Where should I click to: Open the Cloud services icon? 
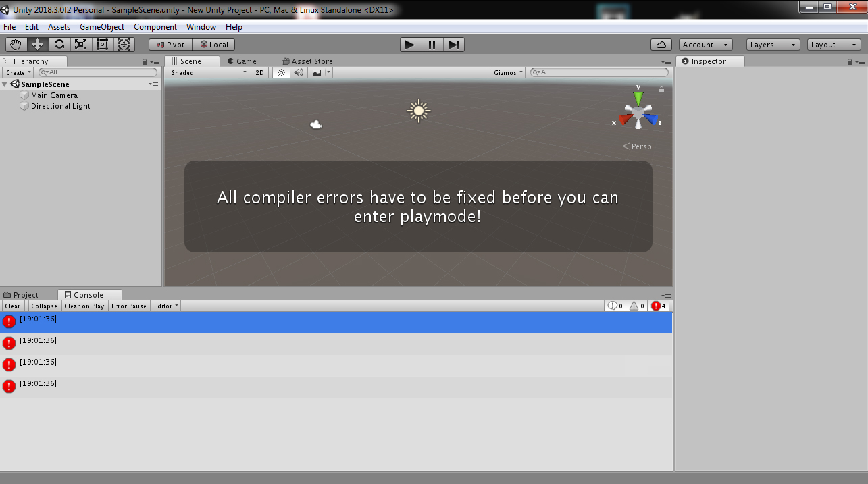661,45
